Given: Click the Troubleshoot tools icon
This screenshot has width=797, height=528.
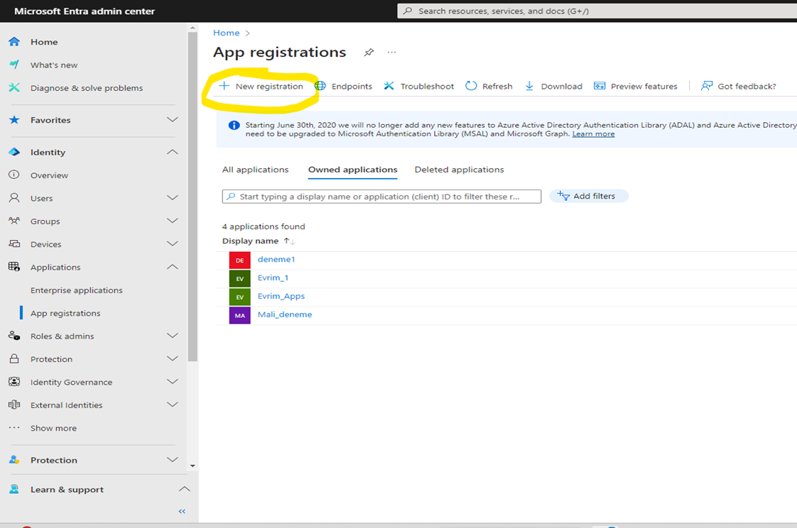Looking at the screenshot, I should (389, 86).
